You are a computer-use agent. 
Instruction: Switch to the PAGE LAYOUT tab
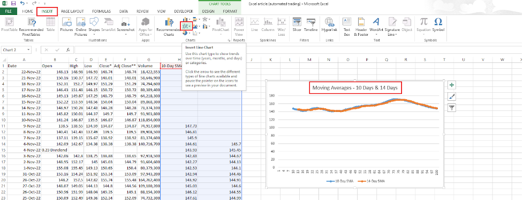72,11
